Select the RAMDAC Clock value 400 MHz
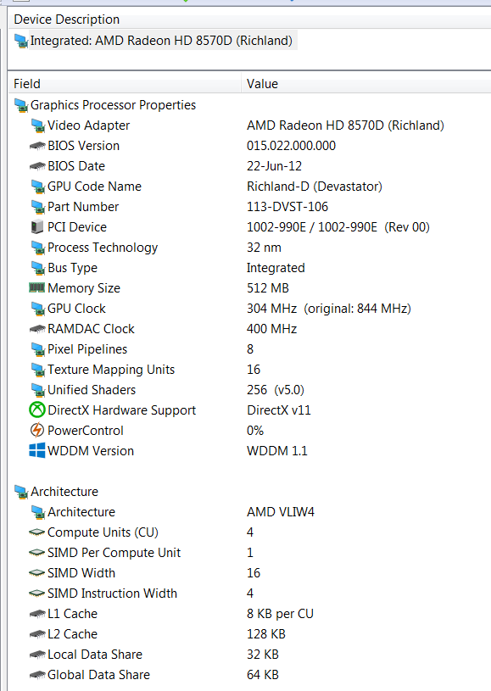 click(271, 329)
